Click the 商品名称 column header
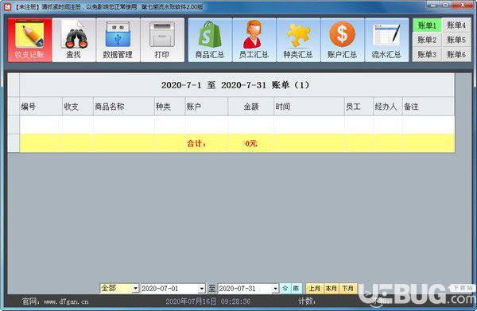Screen dimensions: 477x311 pyautogui.click(x=124, y=107)
